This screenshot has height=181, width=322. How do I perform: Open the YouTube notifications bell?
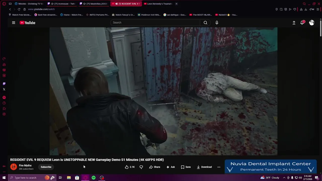point(302,23)
